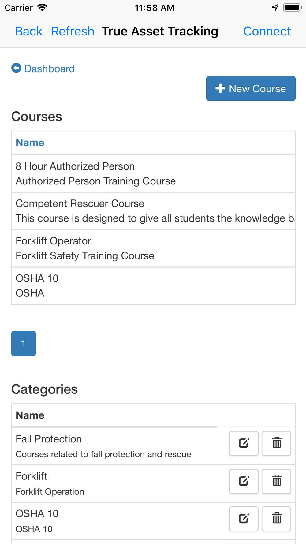Open the Dashboard link
The image size is (306, 544).
coord(49,69)
